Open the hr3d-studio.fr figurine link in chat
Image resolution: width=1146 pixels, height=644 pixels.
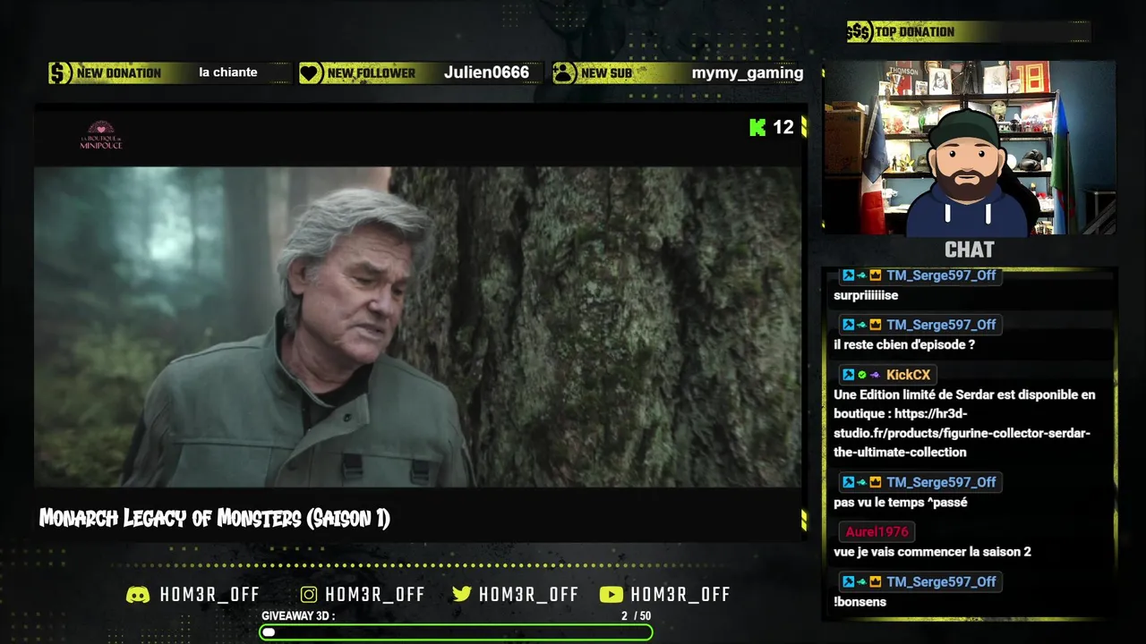(962, 433)
